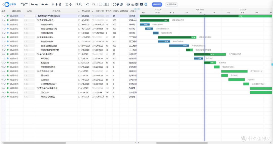Move the selected task up
The image size is (273, 144).
53,4
